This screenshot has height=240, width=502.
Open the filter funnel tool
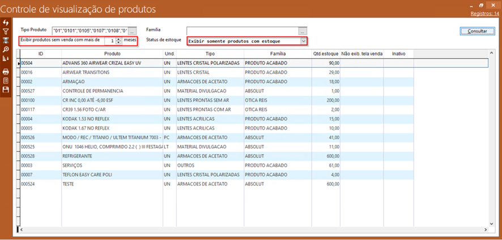(6, 32)
